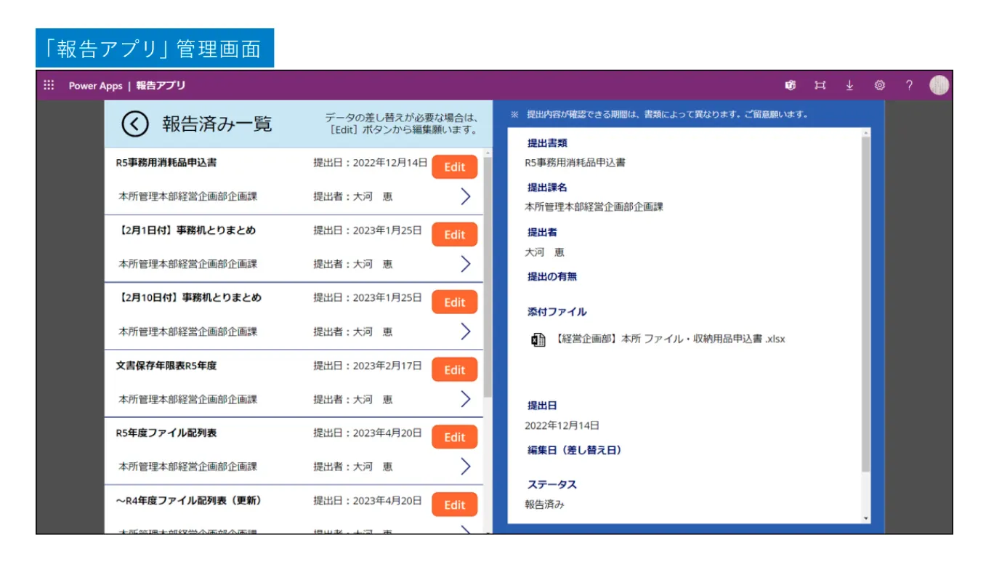Click the user profile avatar
The height and width of the screenshot is (567, 994).
click(x=939, y=85)
